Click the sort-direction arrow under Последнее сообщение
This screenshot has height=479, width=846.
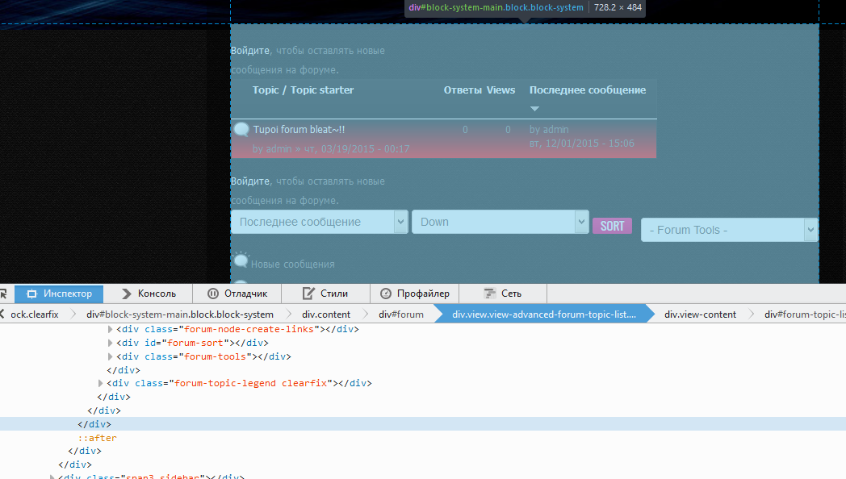(x=534, y=109)
